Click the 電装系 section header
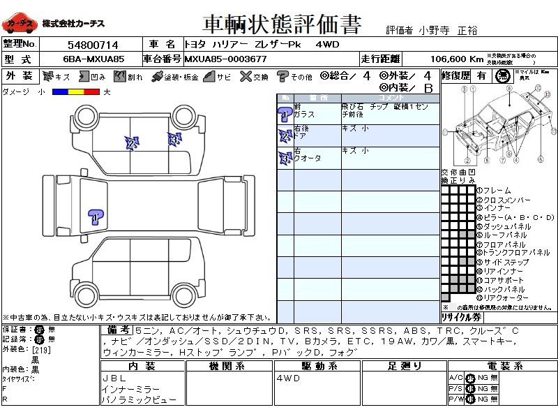Viewport: 558px width, 419px height. click(505, 366)
